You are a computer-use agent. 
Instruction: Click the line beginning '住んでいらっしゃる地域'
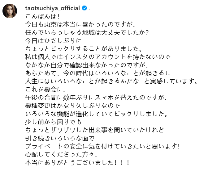pos(88,32)
